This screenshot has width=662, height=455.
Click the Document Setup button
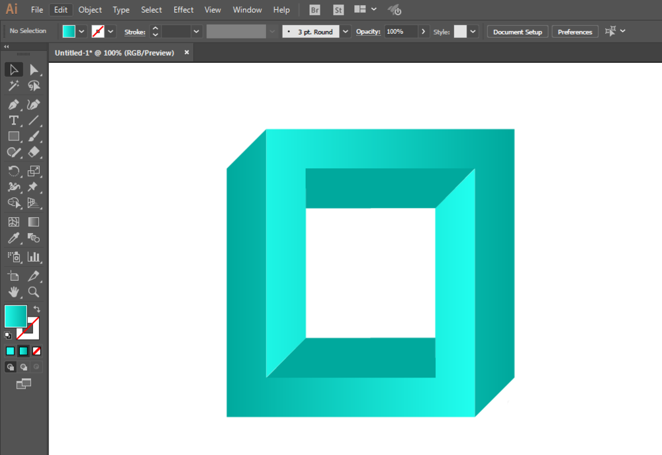tap(517, 32)
